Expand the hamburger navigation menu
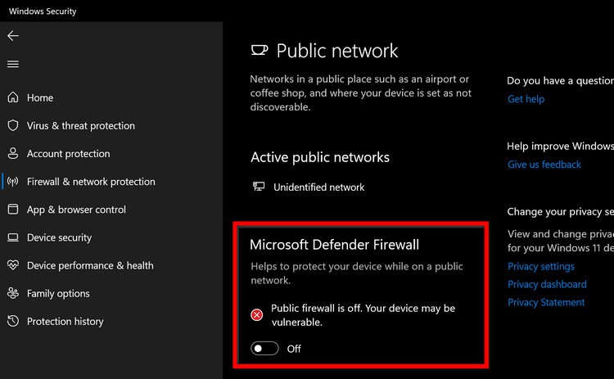The width and height of the screenshot is (614, 379). coord(13,64)
